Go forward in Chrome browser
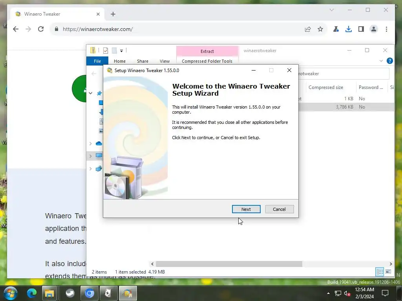Viewport: 402px width, 301px height. (x=28, y=29)
